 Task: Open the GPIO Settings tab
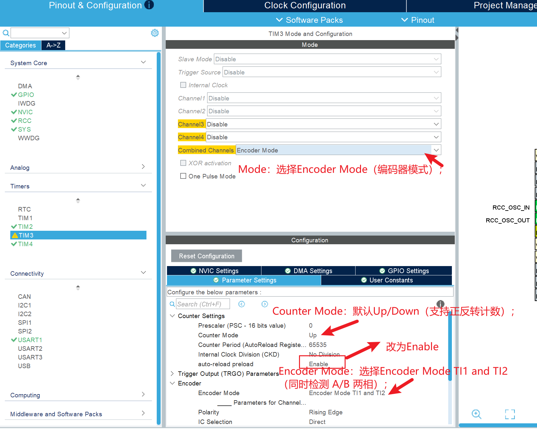[404, 271]
